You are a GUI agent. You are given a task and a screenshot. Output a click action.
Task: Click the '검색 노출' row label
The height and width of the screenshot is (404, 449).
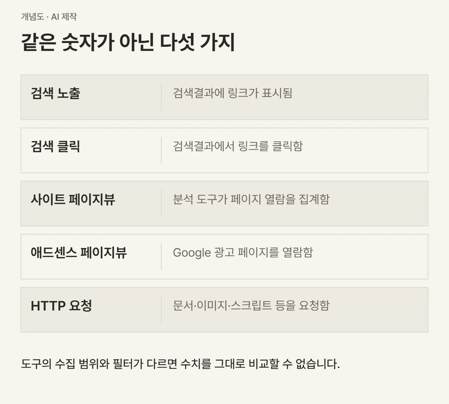pyautogui.click(x=55, y=93)
